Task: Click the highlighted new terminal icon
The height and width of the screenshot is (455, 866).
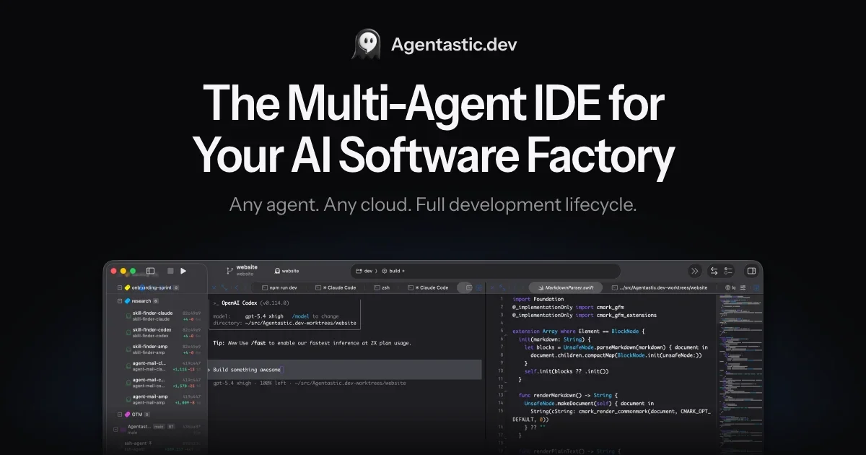Action: tap(469, 287)
